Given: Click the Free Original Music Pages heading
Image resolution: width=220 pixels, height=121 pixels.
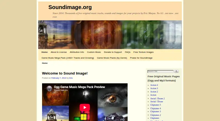Looking at the screenshot, I should (164, 78).
